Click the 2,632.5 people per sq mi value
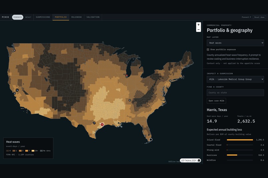The image size is (268, 178). point(246,121)
